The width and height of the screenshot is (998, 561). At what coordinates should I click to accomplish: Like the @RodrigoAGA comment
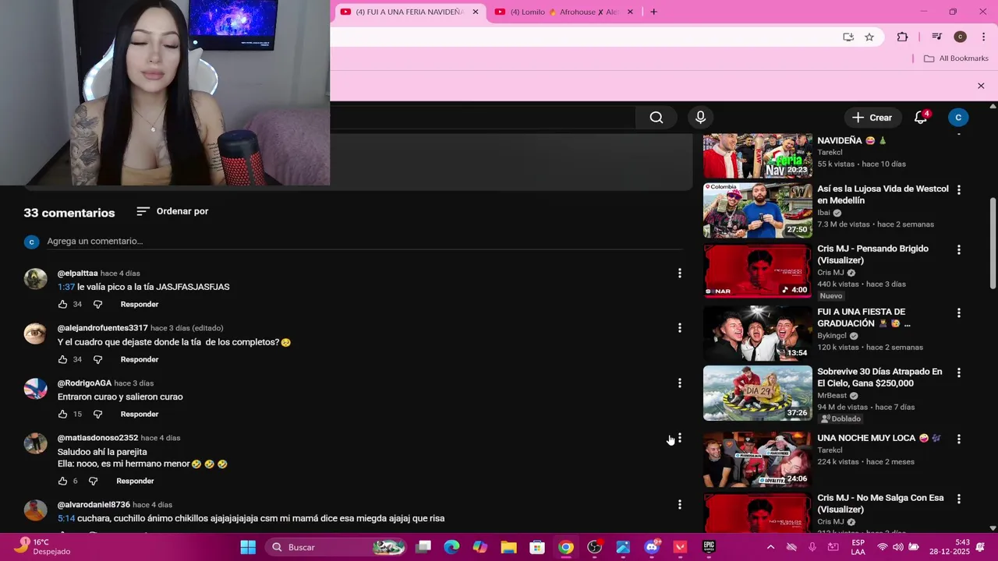click(x=62, y=415)
